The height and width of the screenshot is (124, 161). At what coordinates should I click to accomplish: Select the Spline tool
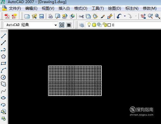click(3, 91)
